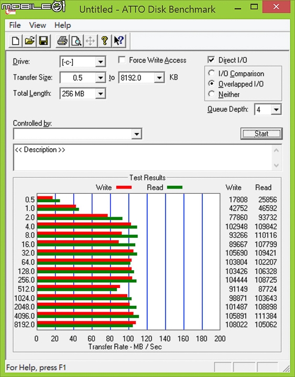Screen dimensions: 295x377
Task: Open the Transfer Size maximum 8192.0 dropdown
Action: [x=159, y=77]
